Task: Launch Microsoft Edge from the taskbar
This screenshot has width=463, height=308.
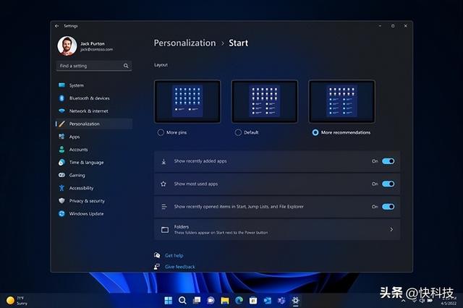Action: [239, 300]
